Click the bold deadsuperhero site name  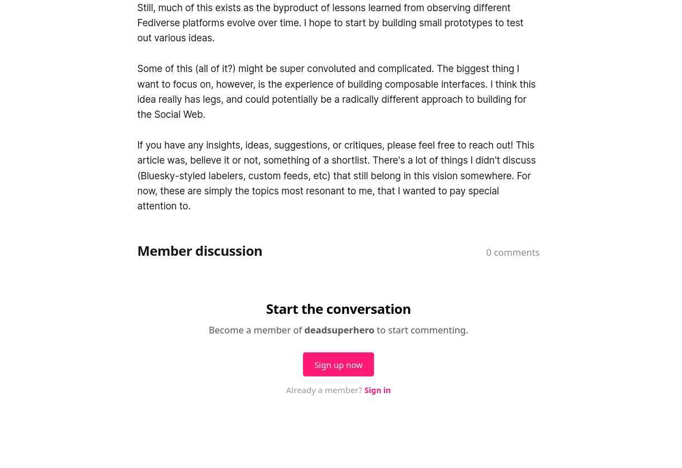(x=339, y=330)
